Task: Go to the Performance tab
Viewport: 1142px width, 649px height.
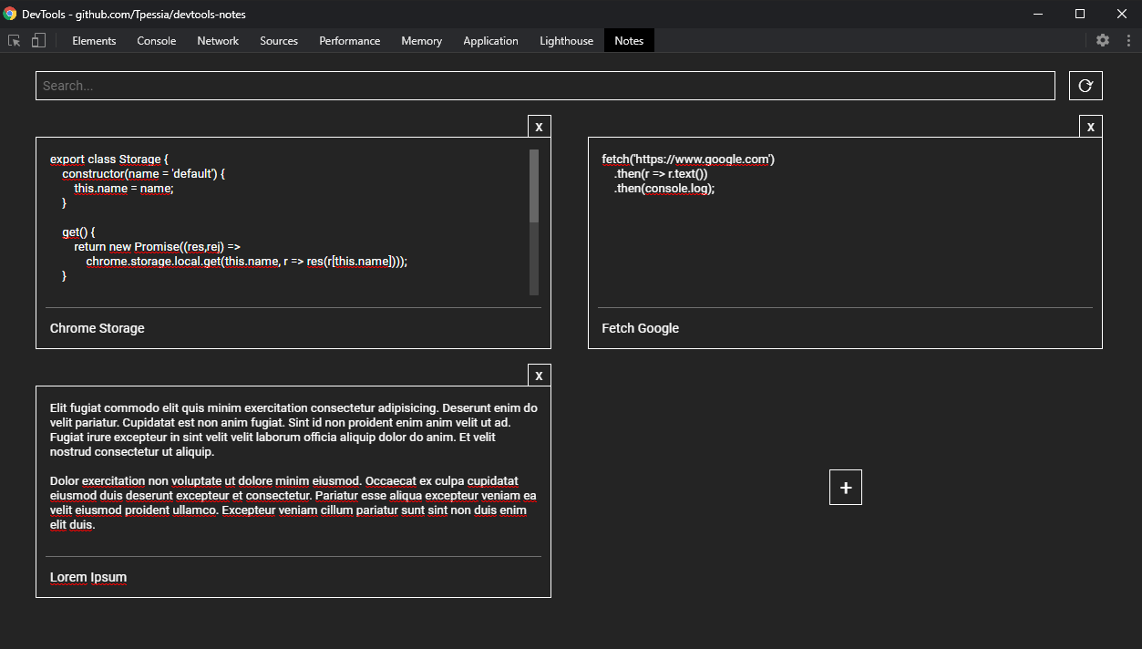Action: coord(350,41)
